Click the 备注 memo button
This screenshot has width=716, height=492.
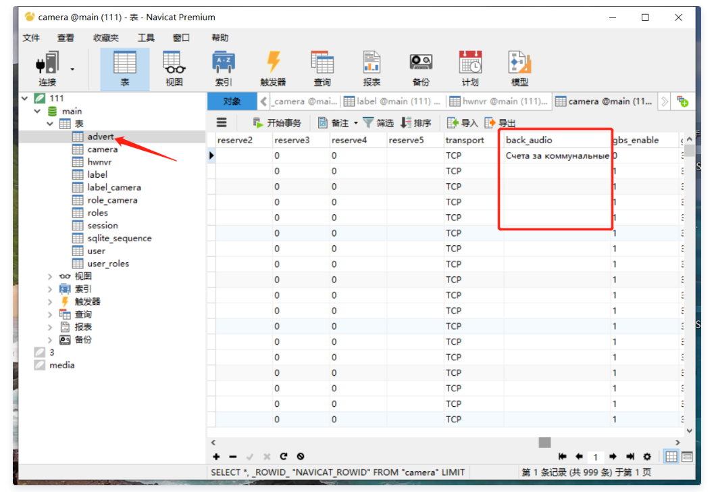[333, 122]
